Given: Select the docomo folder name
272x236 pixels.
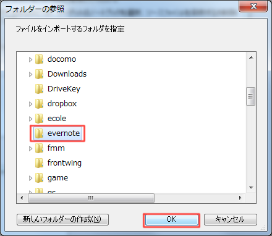Looking at the screenshot, I should click(62, 59).
